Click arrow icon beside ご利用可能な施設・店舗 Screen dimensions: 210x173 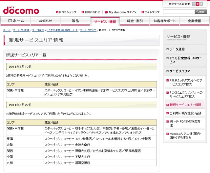pos(167,113)
